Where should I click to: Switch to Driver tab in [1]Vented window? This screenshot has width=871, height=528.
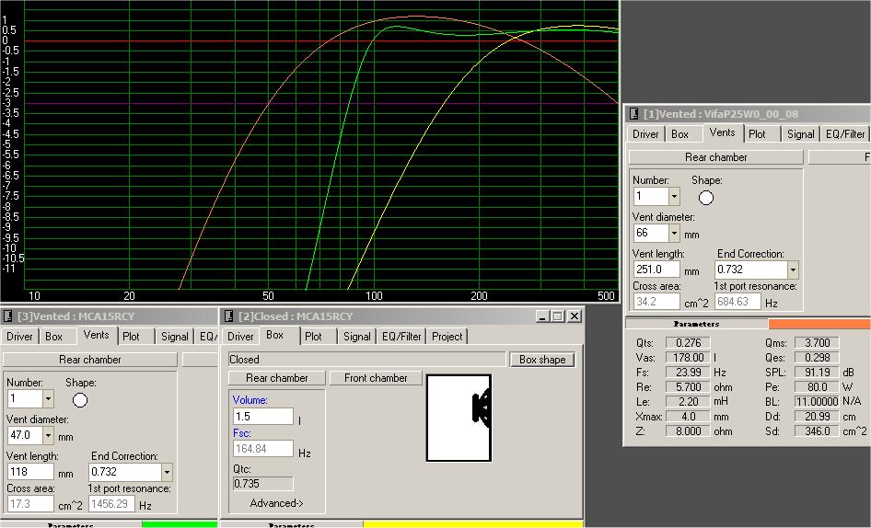[x=645, y=134]
